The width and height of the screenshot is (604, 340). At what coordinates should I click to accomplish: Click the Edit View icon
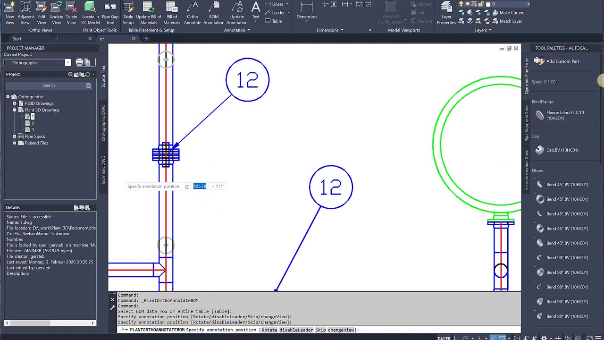tap(42, 13)
